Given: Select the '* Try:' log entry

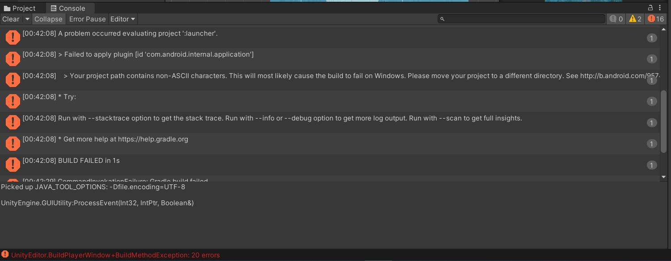Looking at the screenshot, I should [330, 101].
